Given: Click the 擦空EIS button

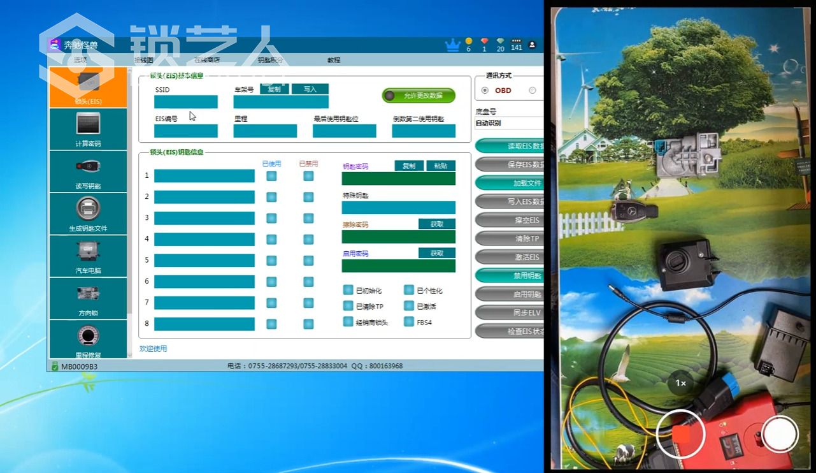Looking at the screenshot, I should coord(510,220).
